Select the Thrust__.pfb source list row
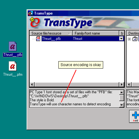The height and width of the screenshot is (139, 139). tap(83, 39)
